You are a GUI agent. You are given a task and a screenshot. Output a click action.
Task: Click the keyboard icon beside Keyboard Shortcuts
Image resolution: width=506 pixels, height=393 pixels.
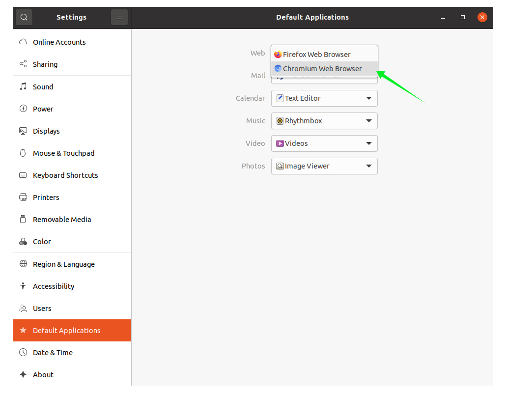click(23, 175)
